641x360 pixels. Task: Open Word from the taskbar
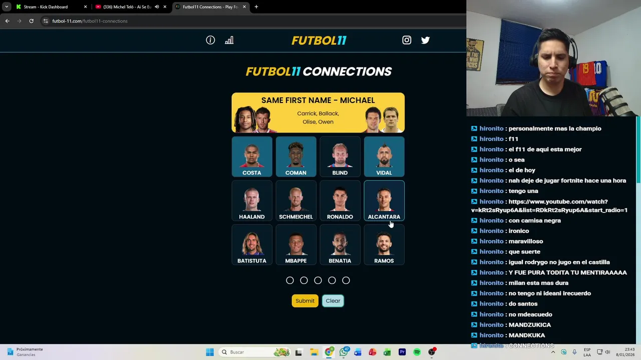tap(358, 352)
